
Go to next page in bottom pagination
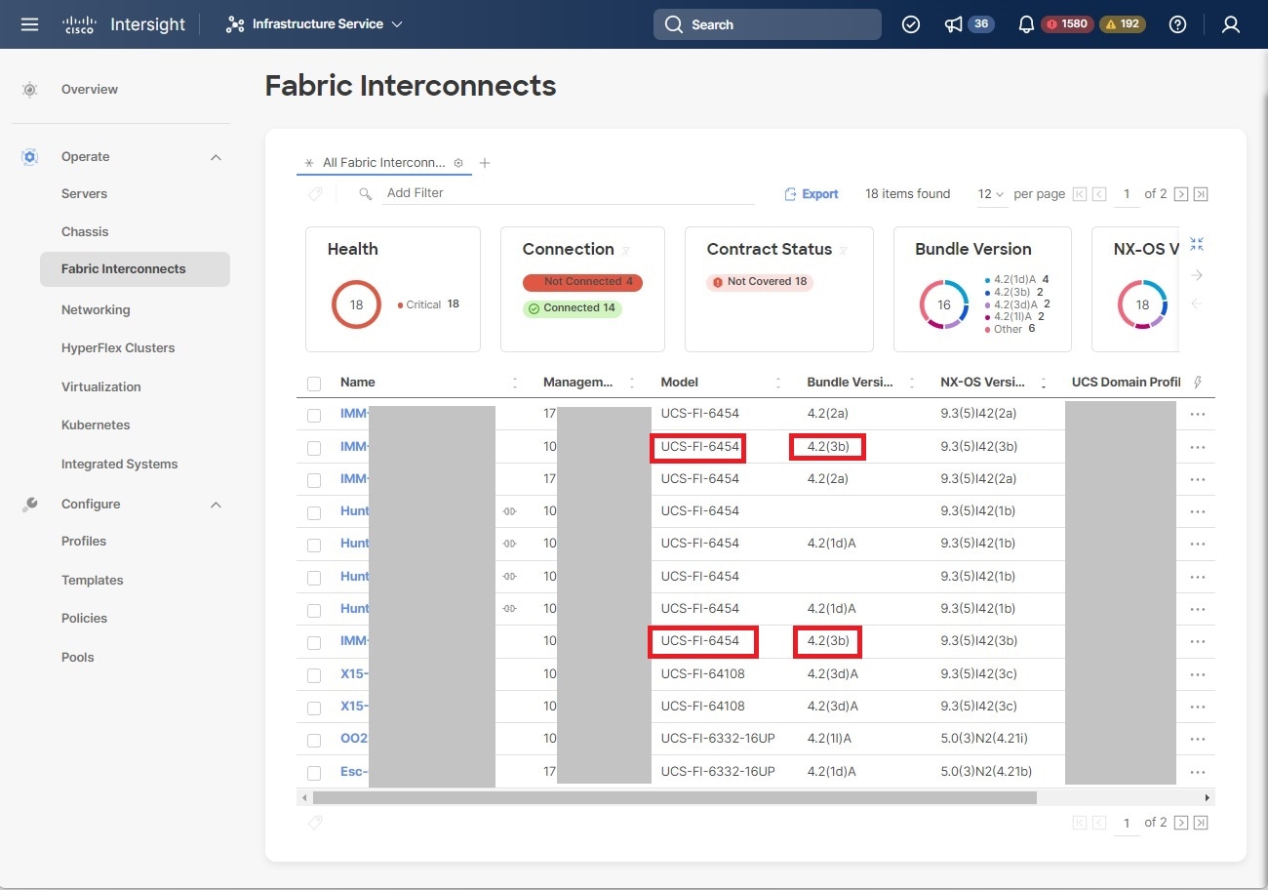click(x=1181, y=823)
